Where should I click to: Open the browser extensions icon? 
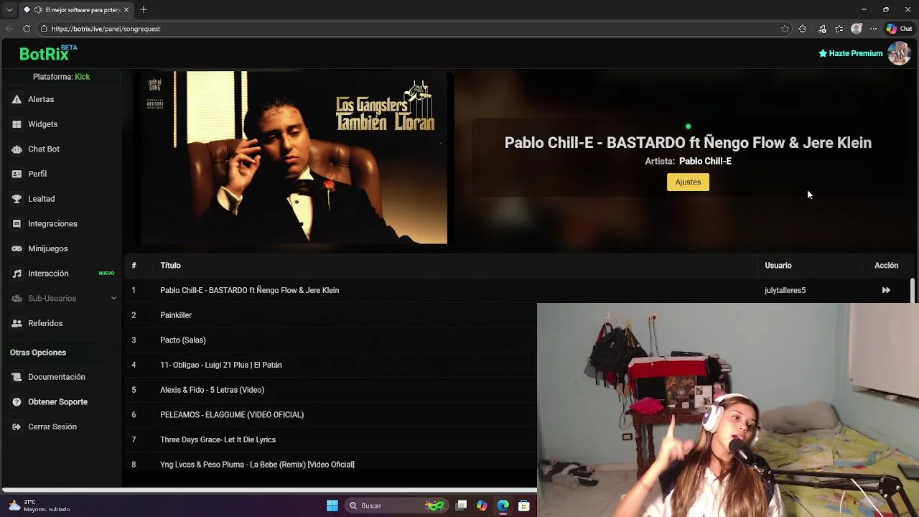[802, 29]
